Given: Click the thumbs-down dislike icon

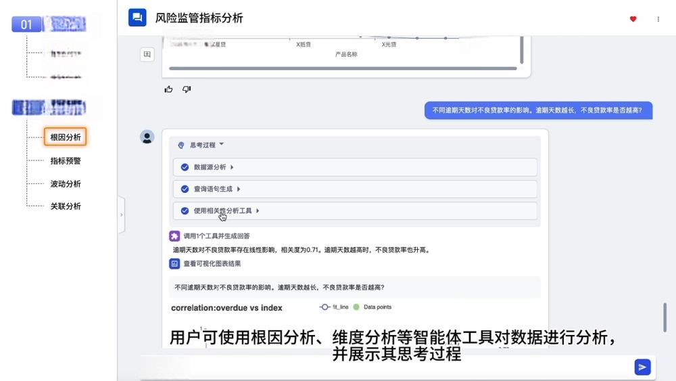Looking at the screenshot, I should point(187,89).
